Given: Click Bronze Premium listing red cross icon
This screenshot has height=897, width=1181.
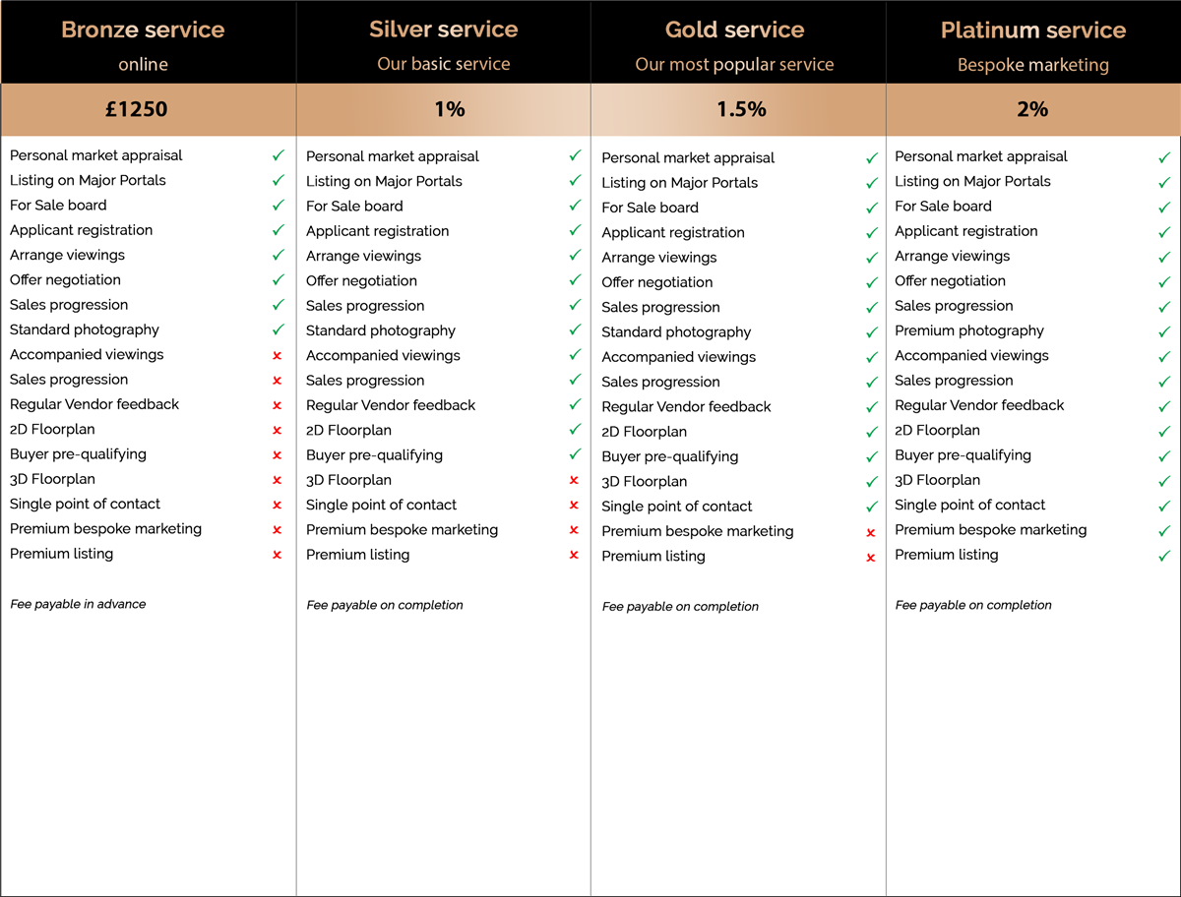Looking at the screenshot, I should click(x=277, y=555).
